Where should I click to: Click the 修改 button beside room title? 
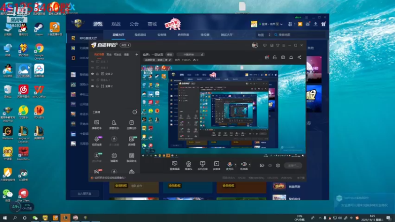tap(170, 54)
